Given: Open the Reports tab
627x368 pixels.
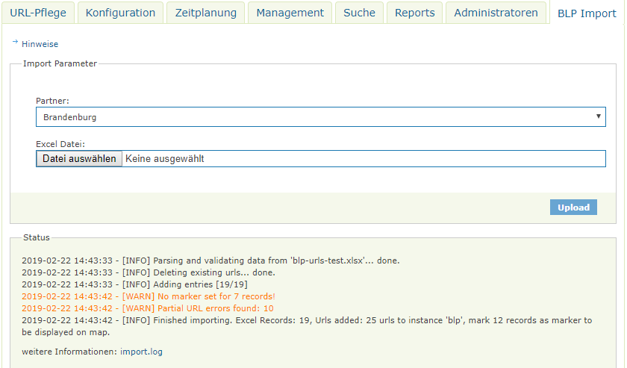Looking at the screenshot, I should pyautogui.click(x=414, y=13).
